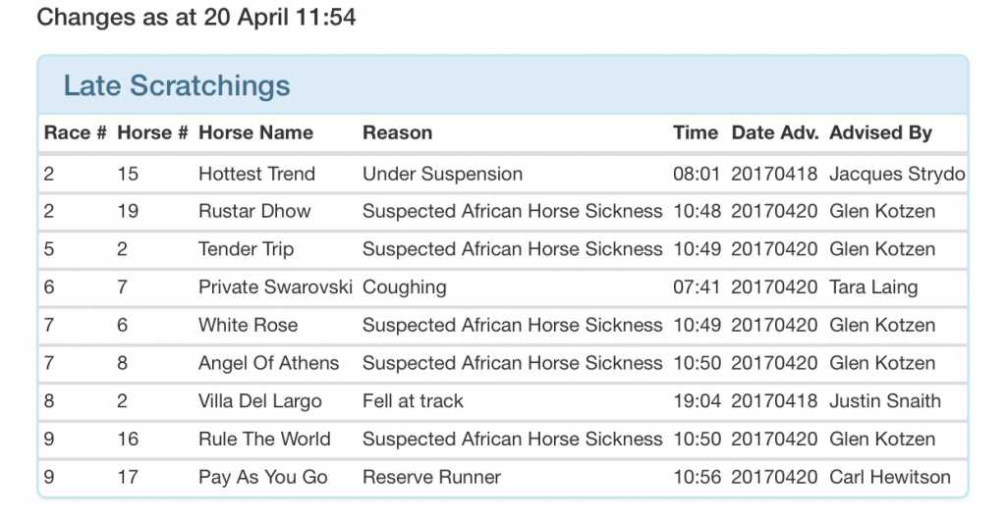Click the Date Adv. column header

(774, 132)
